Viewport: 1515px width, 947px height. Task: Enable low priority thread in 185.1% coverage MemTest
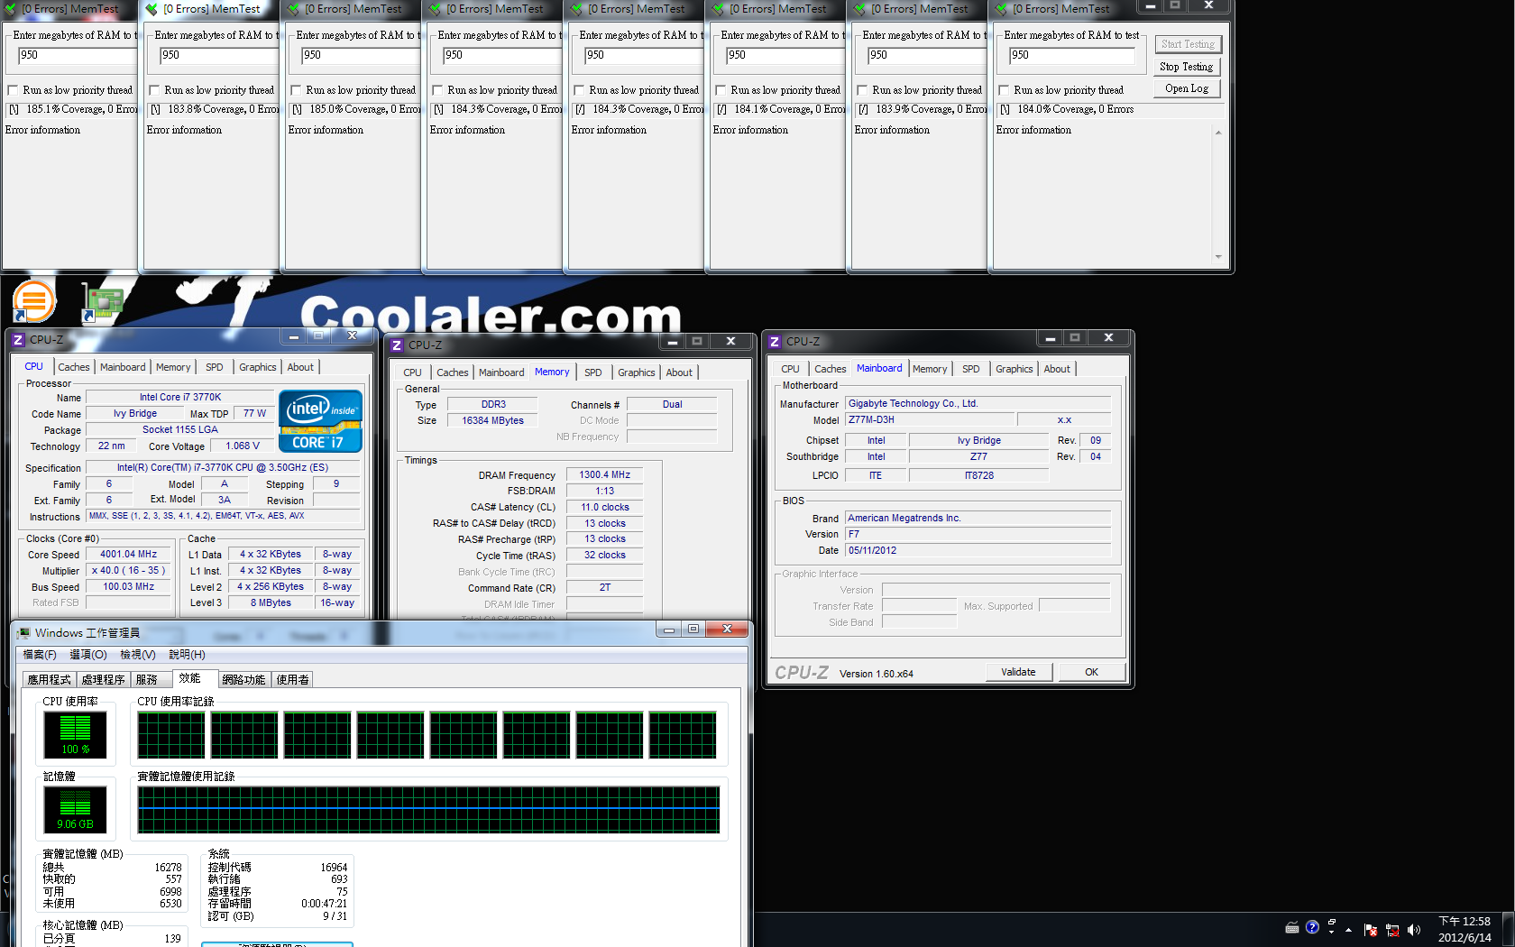[x=13, y=90]
